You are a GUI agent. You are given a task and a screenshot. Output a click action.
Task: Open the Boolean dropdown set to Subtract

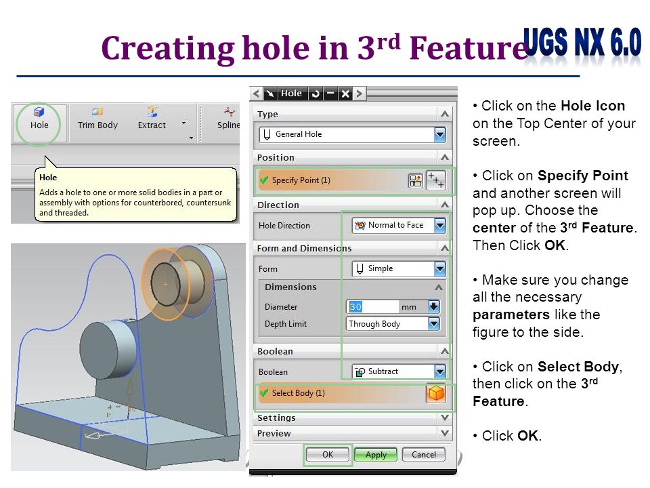tap(399, 371)
